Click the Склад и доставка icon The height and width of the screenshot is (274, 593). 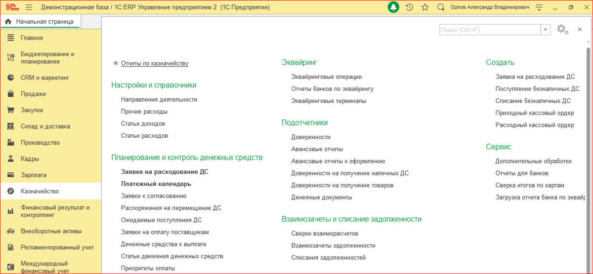pyautogui.click(x=10, y=126)
